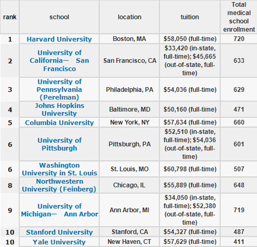Visit University of Michigan—Ann Arbor link
Screen dimensions: 257x247
tap(59, 210)
